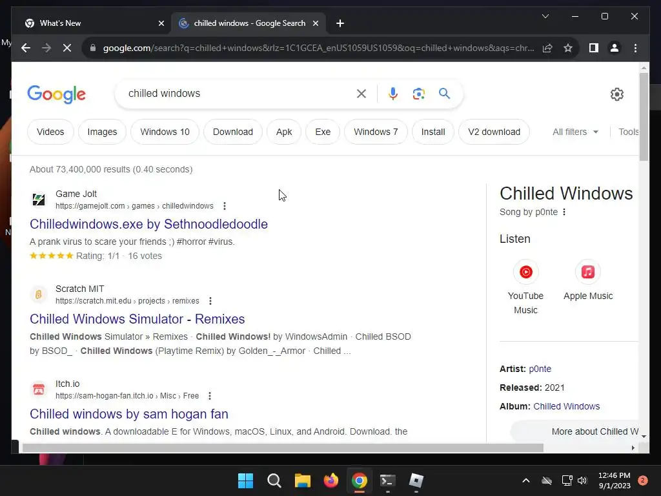The image size is (661, 496).
Task: Click the address bar URL
Action: pyautogui.click(x=318, y=48)
